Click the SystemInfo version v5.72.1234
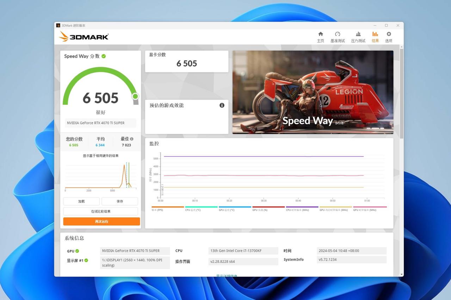The height and width of the screenshot is (300, 451). pyautogui.click(x=352, y=260)
